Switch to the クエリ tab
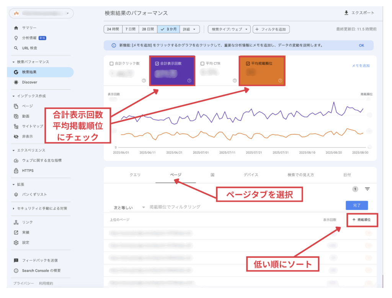This screenshot has height=298, width=392. 137,175
